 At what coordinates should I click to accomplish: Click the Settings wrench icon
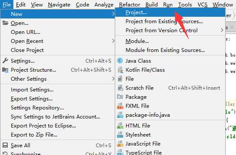6,61
